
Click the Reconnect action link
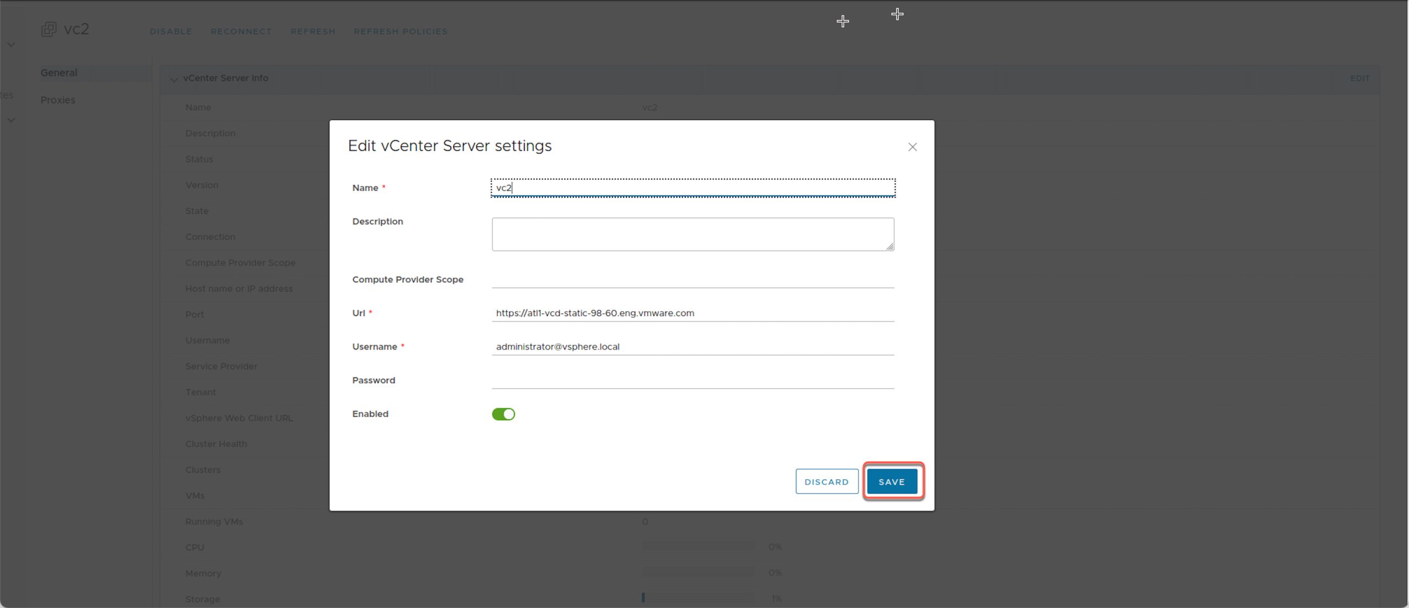click(241, 31)
